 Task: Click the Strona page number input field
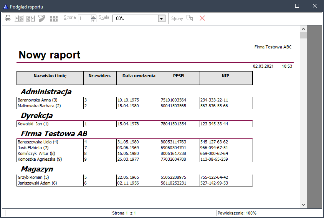[x=84, y=18]
